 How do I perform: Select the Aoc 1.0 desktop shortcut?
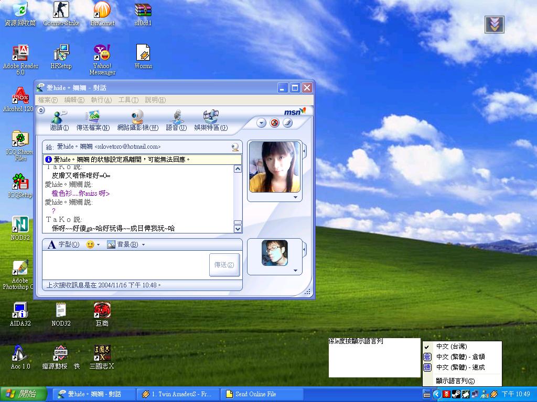point(20,358)
